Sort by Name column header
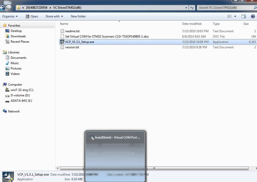The height and width of the screenshot is (182, 257). click(64, 24)
